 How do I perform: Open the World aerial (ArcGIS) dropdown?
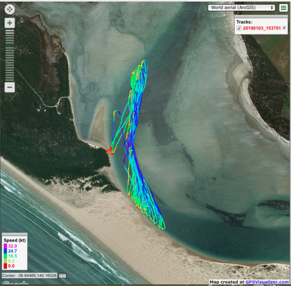242,7
